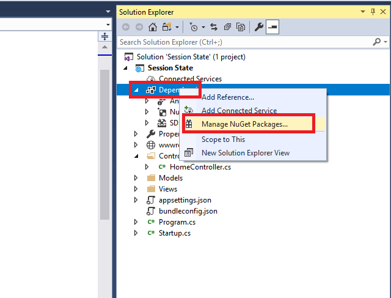Select the bundleconfig.json file
Viewport: 391px width, 298px height.
(188, 211)
